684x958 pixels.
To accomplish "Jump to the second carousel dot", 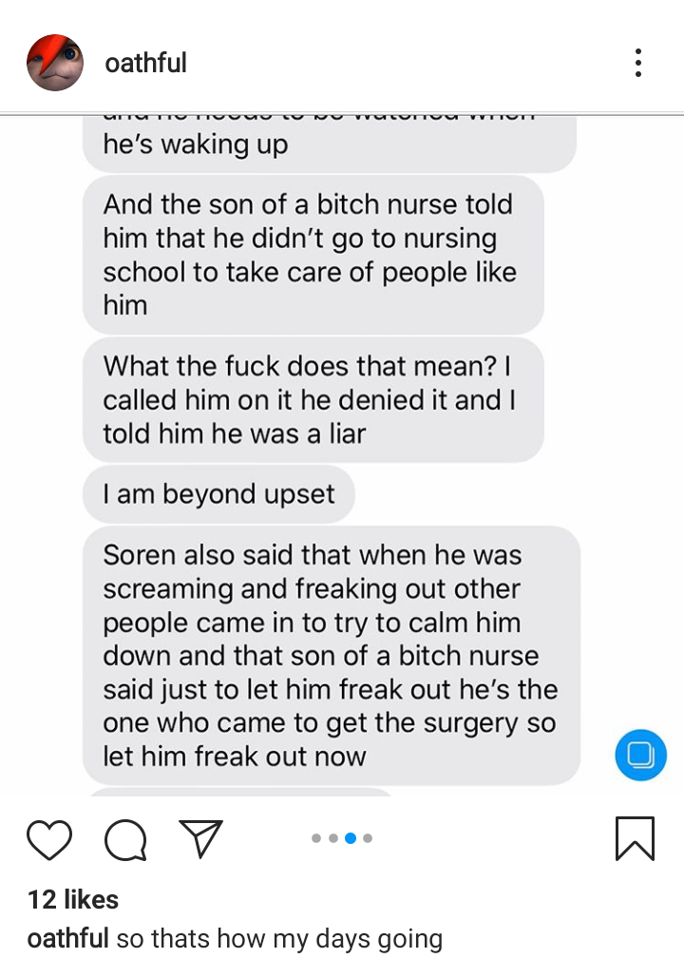I will 333,838.
